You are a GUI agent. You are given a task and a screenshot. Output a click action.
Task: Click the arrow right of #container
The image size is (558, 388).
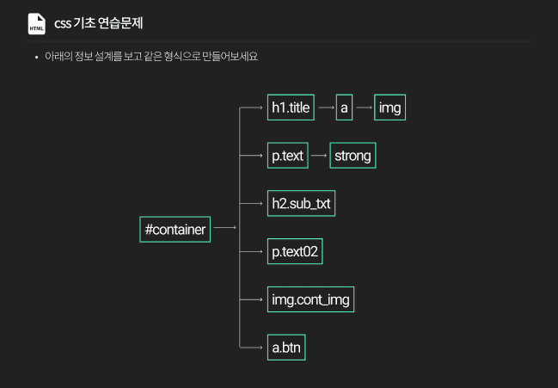224,228
